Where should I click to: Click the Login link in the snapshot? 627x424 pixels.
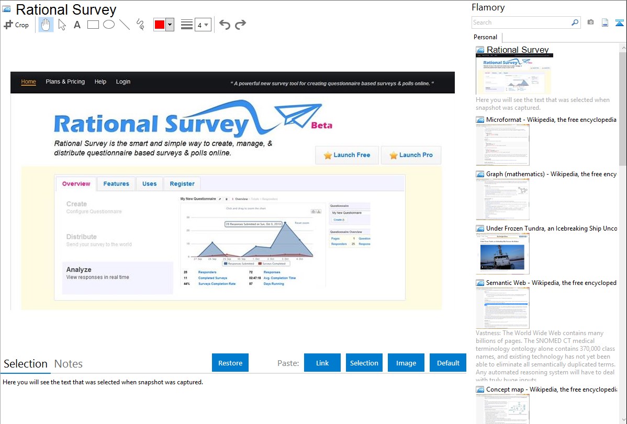123,82
